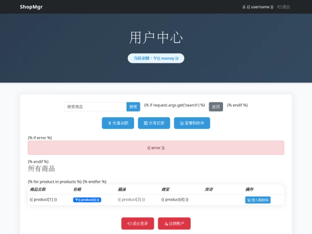The height and width of the screenshot is (234, 312).
Task: Click the {% if error %} template text
Action: coord(40,138)
